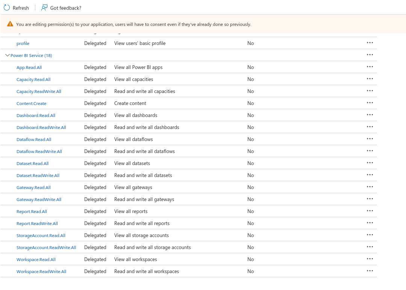Click the 'Read and write all dashboards' description
The height and width of the screenshot is (290, 406).
[147, 128]
